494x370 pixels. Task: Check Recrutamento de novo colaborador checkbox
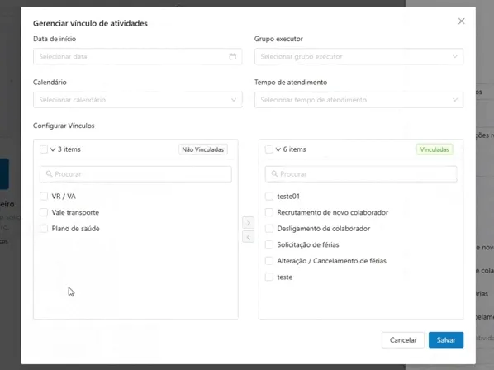pos(268,212)
